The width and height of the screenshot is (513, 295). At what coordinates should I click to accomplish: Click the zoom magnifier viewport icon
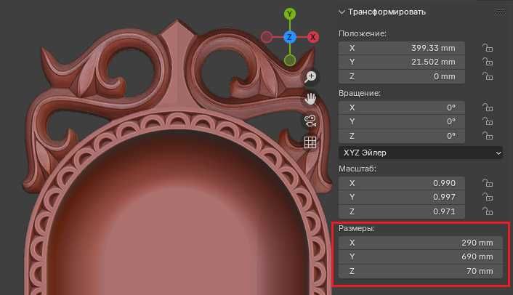pyautogui.click(x=310, y=77)
